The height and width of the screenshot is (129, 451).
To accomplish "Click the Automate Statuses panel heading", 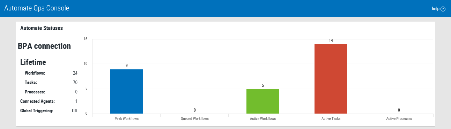I will coord(42,28).
